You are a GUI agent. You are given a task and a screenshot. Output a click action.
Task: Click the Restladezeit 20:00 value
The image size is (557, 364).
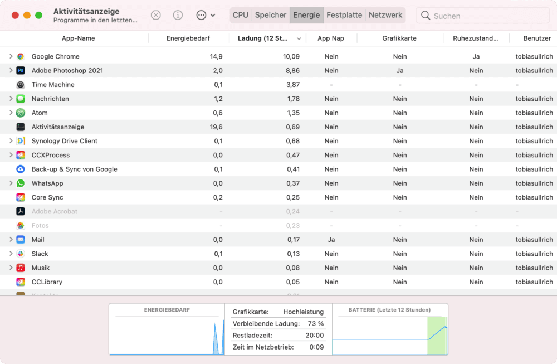(315, 335)
